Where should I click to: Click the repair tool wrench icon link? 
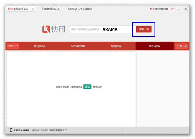[159, 9]
